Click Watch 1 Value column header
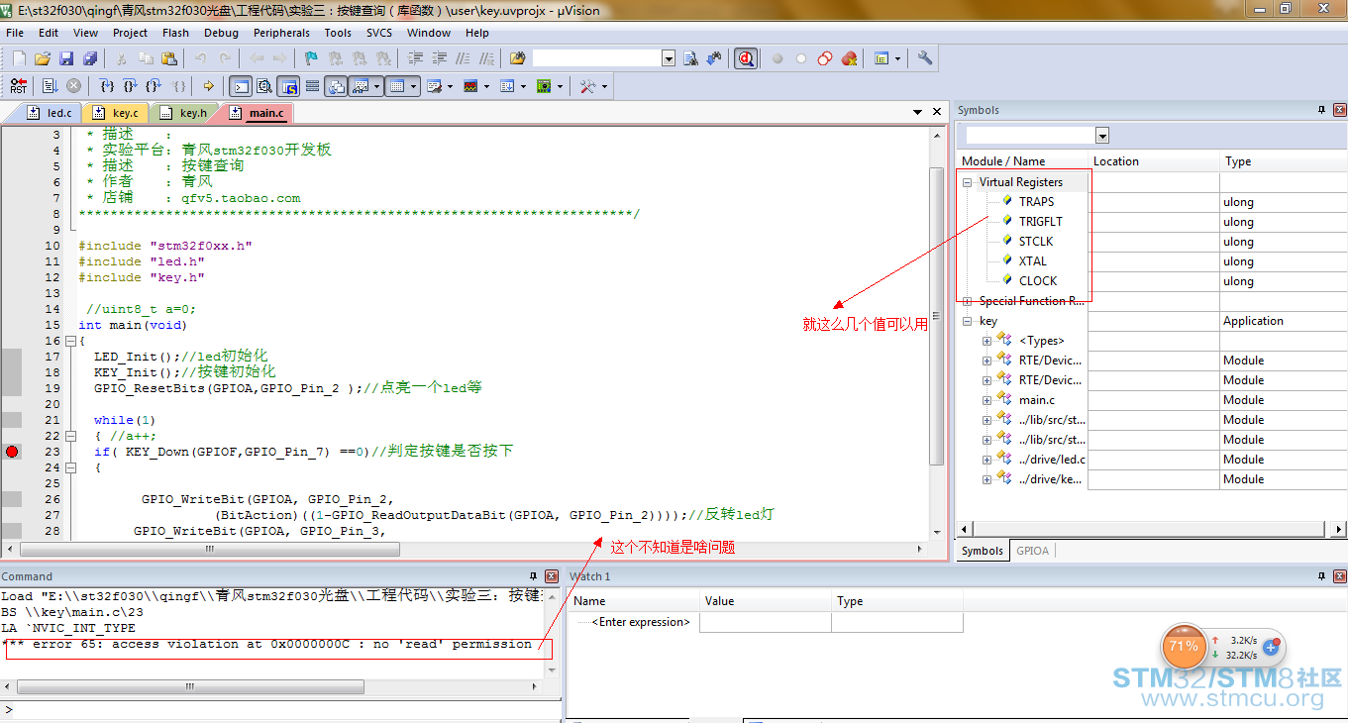Screen dimensions: 1348x723 [765, 601]
